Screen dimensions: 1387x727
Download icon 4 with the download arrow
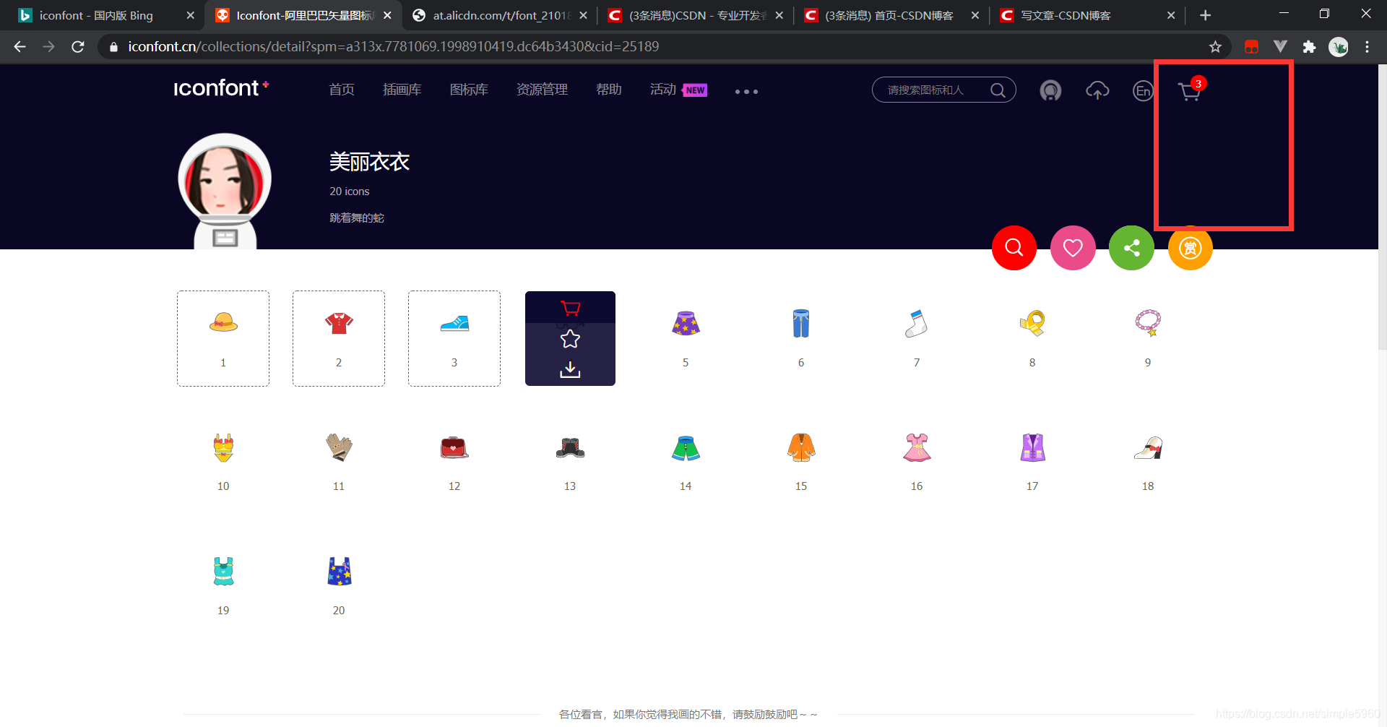(x=570, y=369)
